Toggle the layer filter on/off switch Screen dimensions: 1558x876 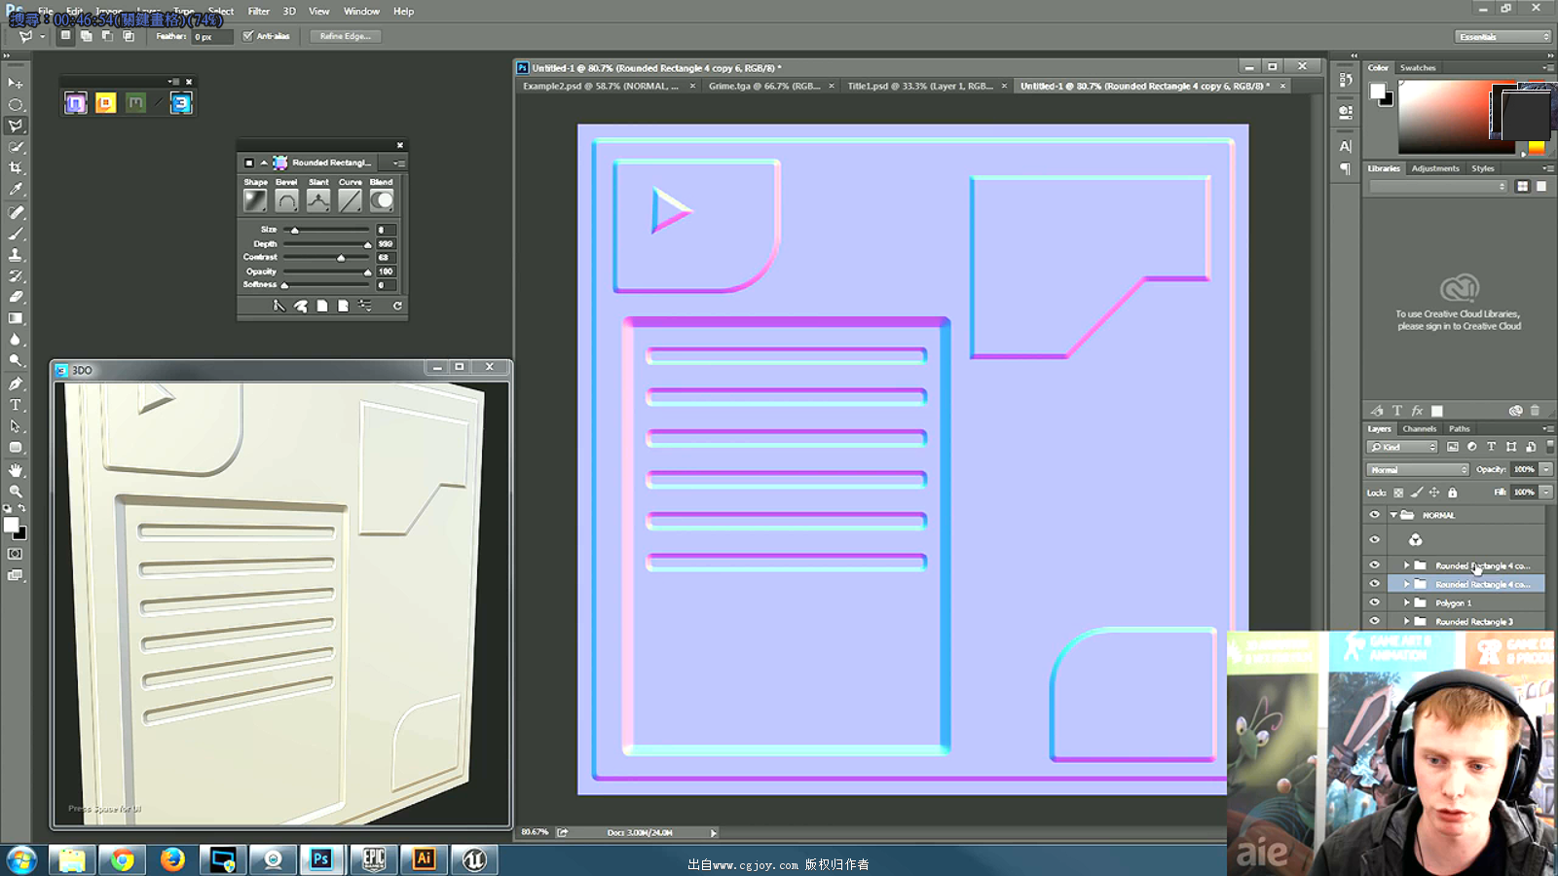(x=1550, y=446)
